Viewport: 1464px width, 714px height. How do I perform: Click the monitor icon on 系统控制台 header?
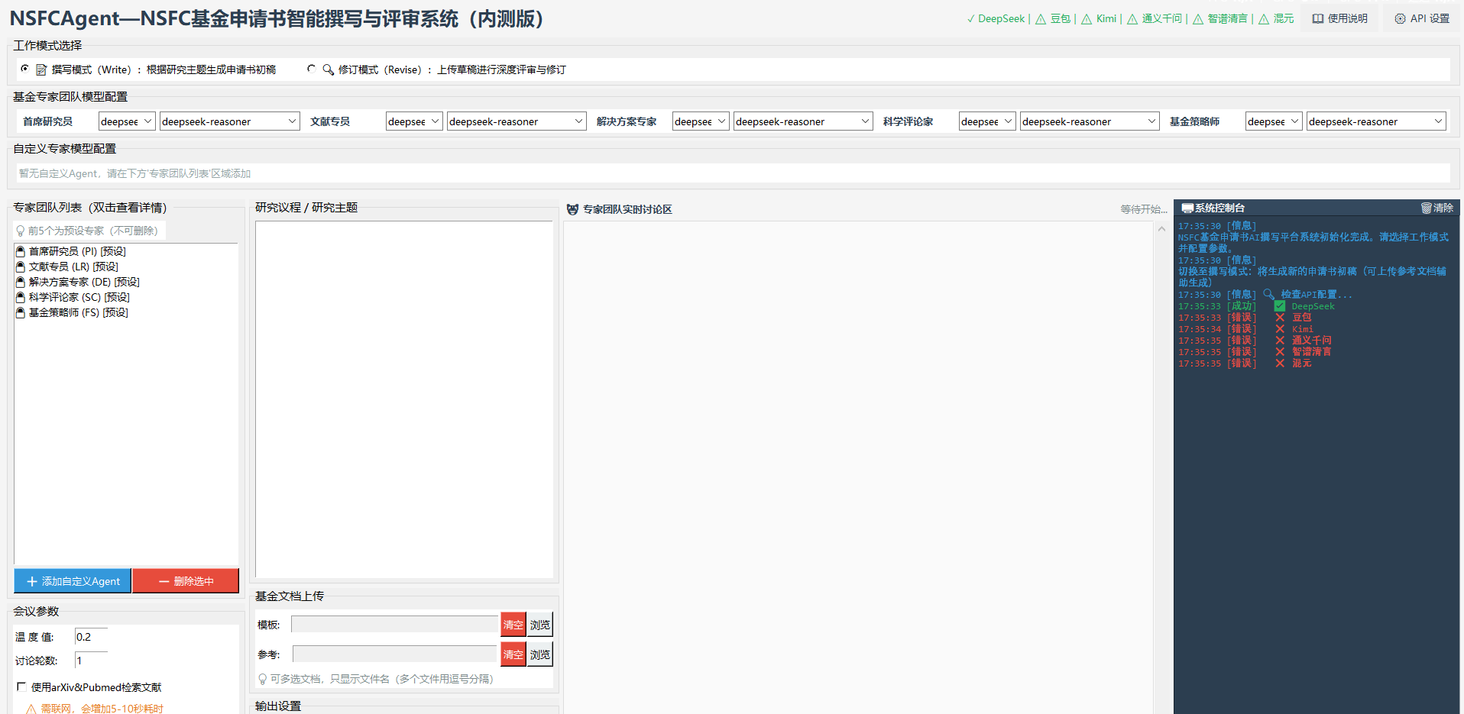pyautogui.click(x=1187, y=208)
